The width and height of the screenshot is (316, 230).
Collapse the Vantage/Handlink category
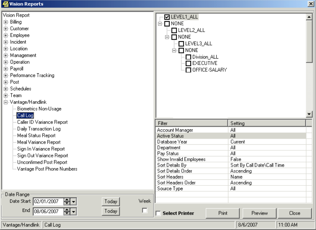6,102
